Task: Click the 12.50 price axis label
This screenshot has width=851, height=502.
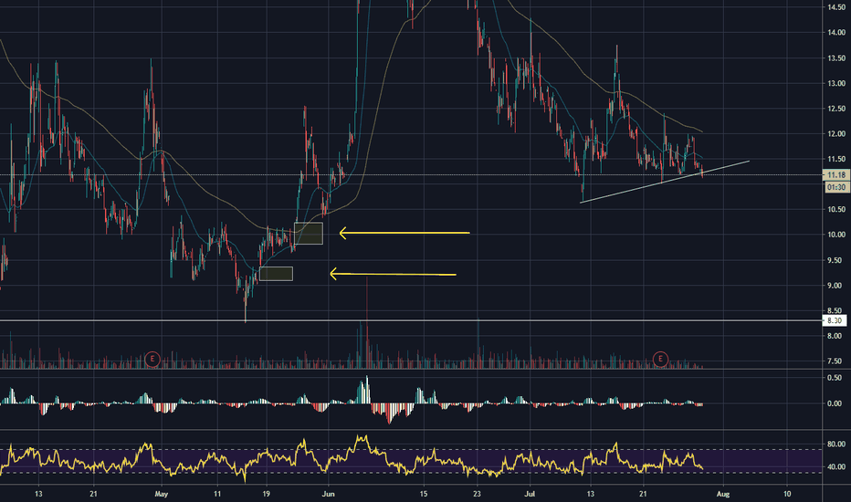Action: (x=835, y=109)
